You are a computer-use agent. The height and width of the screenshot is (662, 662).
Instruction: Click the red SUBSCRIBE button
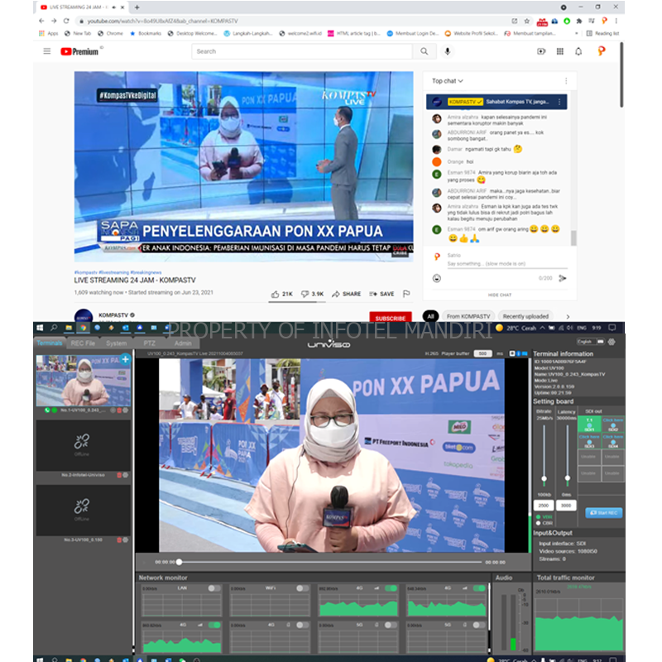point(390,318)
